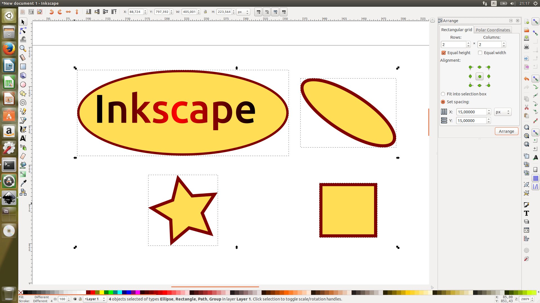
Task: Activate the Spiral tool
Action: (23, 102)
